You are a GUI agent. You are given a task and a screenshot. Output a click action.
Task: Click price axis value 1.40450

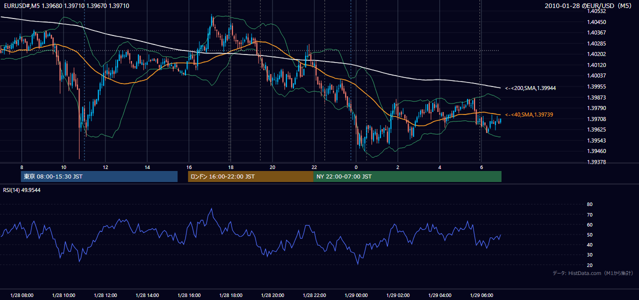click(596, 22)
